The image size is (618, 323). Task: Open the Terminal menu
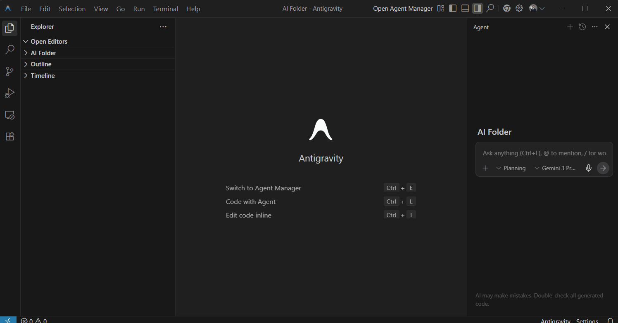(166, 9)
